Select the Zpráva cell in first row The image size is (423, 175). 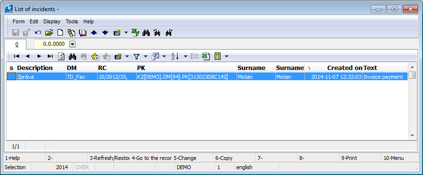(x=41, y=77)
